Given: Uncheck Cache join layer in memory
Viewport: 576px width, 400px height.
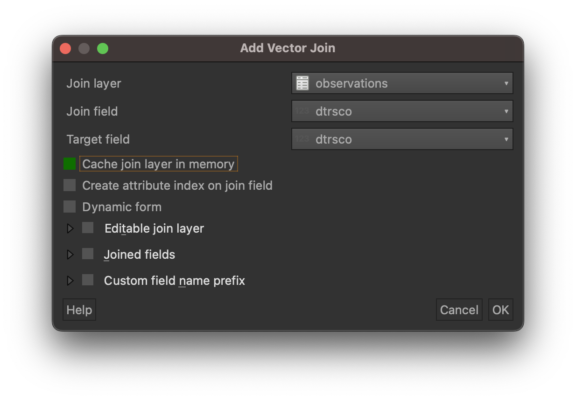Looking at the screenshot, I should (x=70, y=164).
